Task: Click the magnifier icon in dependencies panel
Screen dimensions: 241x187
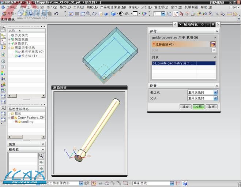Action: 41,156
